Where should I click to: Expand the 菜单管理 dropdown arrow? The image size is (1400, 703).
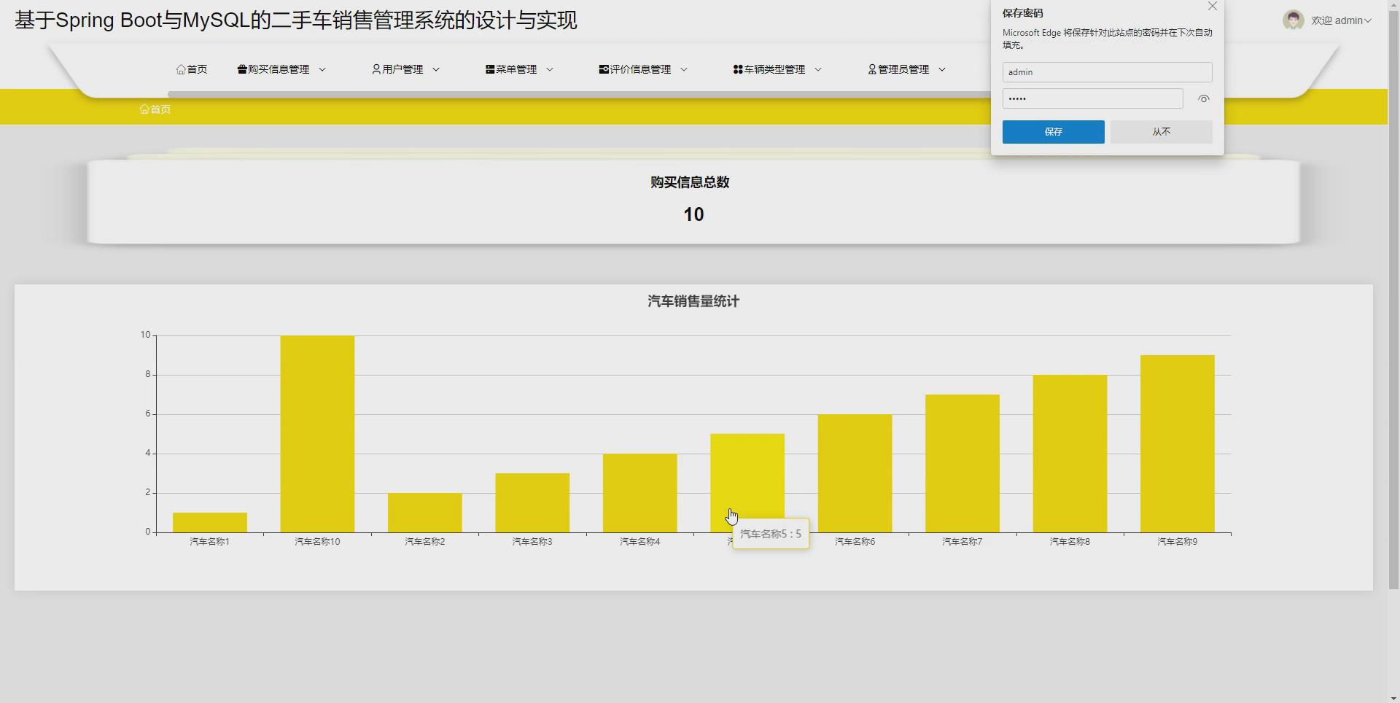pos(550,69)
